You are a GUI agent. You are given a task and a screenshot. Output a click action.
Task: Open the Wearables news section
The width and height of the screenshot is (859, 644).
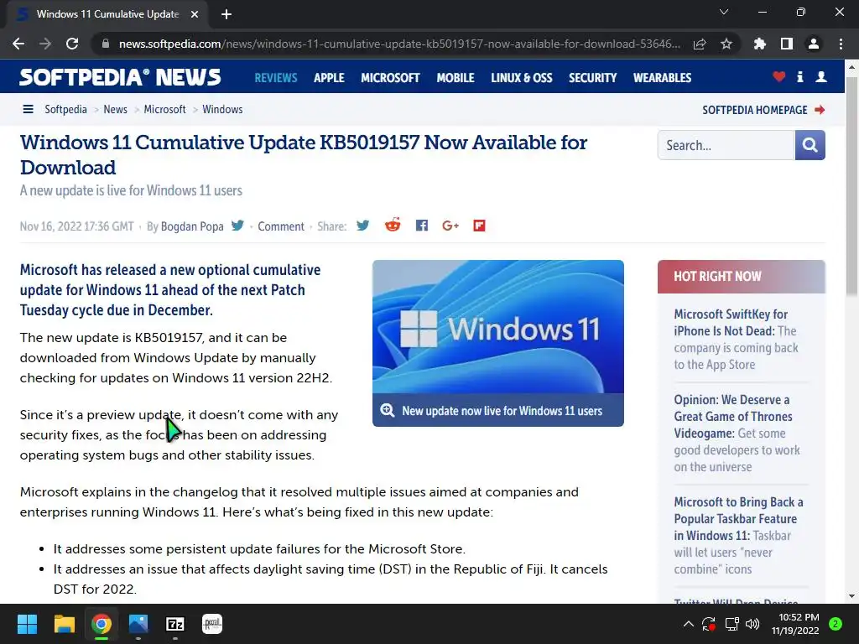point(663,78)
